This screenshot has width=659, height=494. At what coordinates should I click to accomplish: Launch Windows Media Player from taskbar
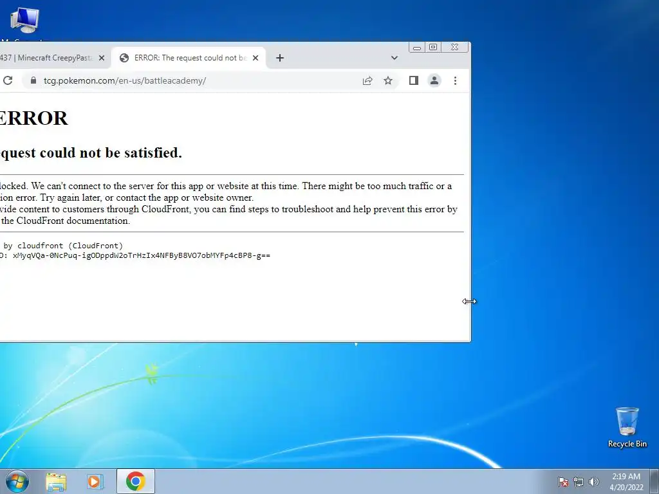pyautogui.click(x=95, y=481)
